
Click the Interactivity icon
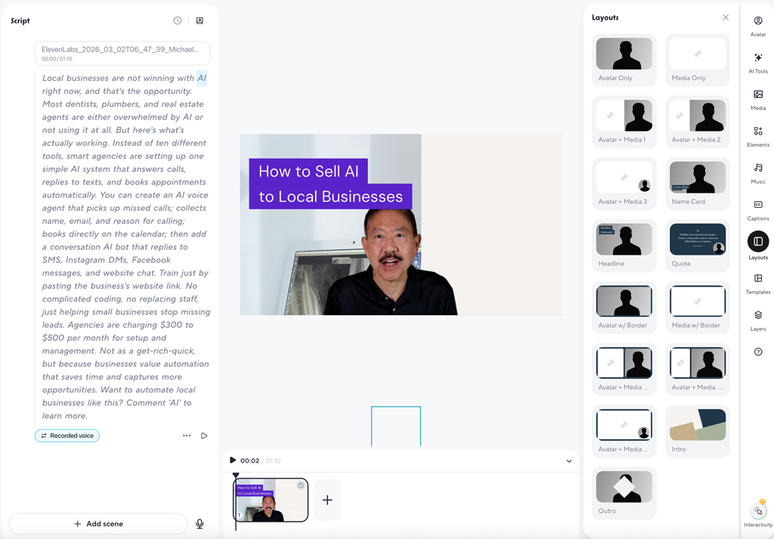(x=757, y=513)
